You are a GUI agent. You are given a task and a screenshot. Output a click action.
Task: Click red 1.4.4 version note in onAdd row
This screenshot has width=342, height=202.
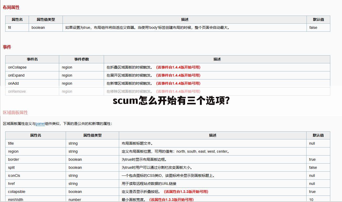click(178, 83)
